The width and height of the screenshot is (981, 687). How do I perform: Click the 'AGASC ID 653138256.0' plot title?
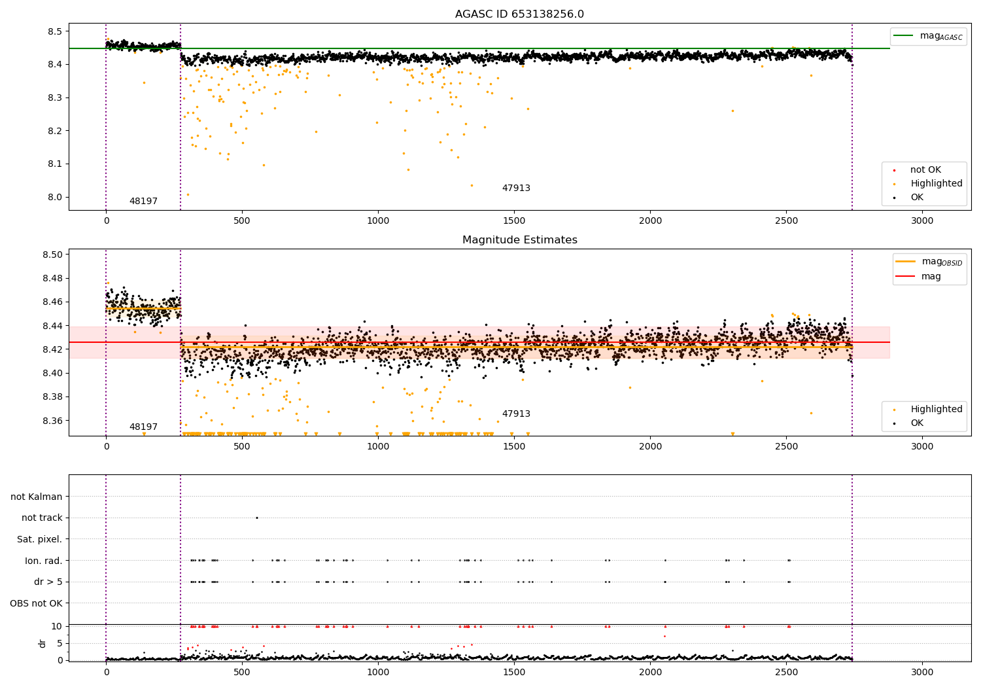pyautogui.click(x=519, y=14)
